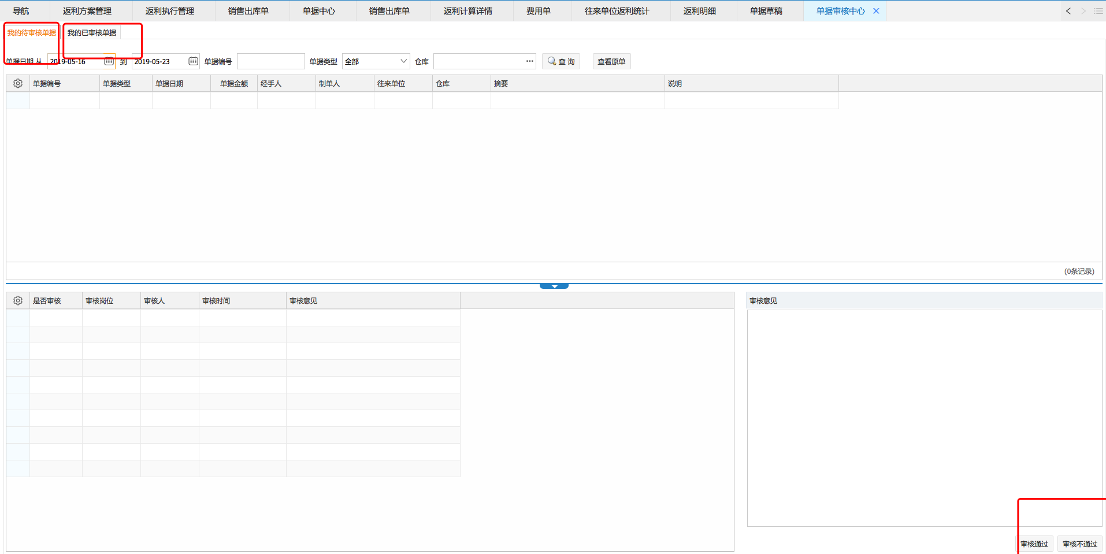Click the ellipsis button in 仓库 field
The height and width of the screenshot is (554, 1106).
[x=529, y=61]
